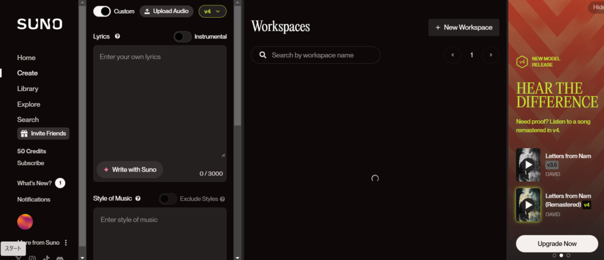Viewport: 604px width, 260px height.
Task: Click the Upgrade Now button
Action: pyautogui.click(x=557, y=243)
